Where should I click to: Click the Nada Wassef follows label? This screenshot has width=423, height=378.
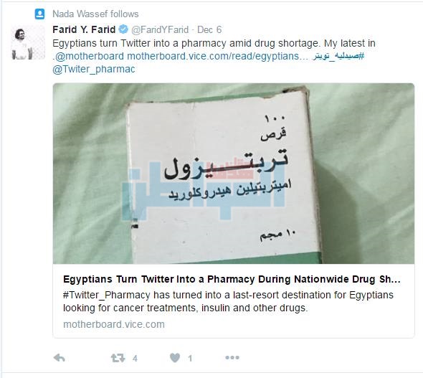[95, 14]
